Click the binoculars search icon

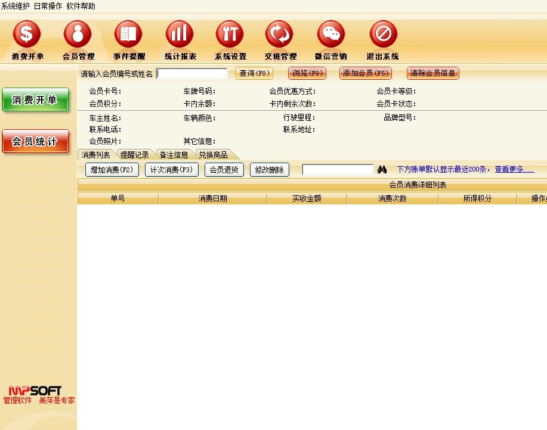[x=382, y=170]
